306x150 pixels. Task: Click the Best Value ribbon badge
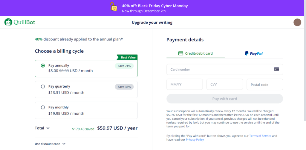(127, 57)
